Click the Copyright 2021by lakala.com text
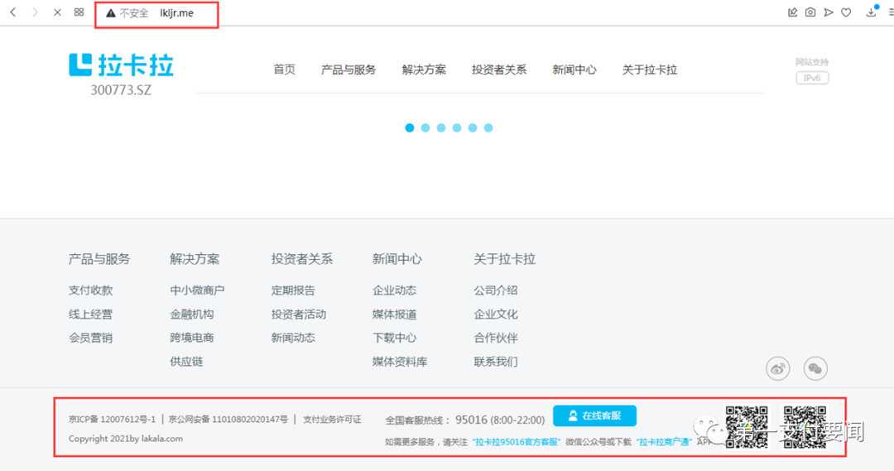894x471 pixels. pyautogui.click(x=126, y=439)
